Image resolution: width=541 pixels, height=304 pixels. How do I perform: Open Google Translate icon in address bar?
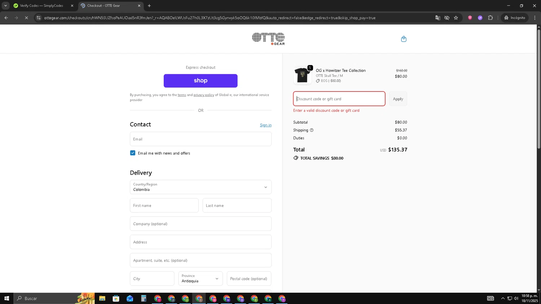coord(437,18)
